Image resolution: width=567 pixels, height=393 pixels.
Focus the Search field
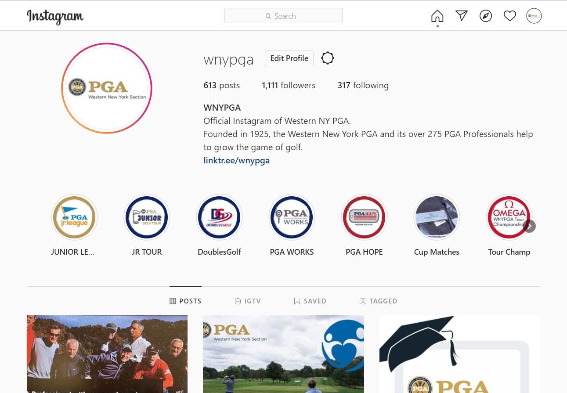[283, 16]
